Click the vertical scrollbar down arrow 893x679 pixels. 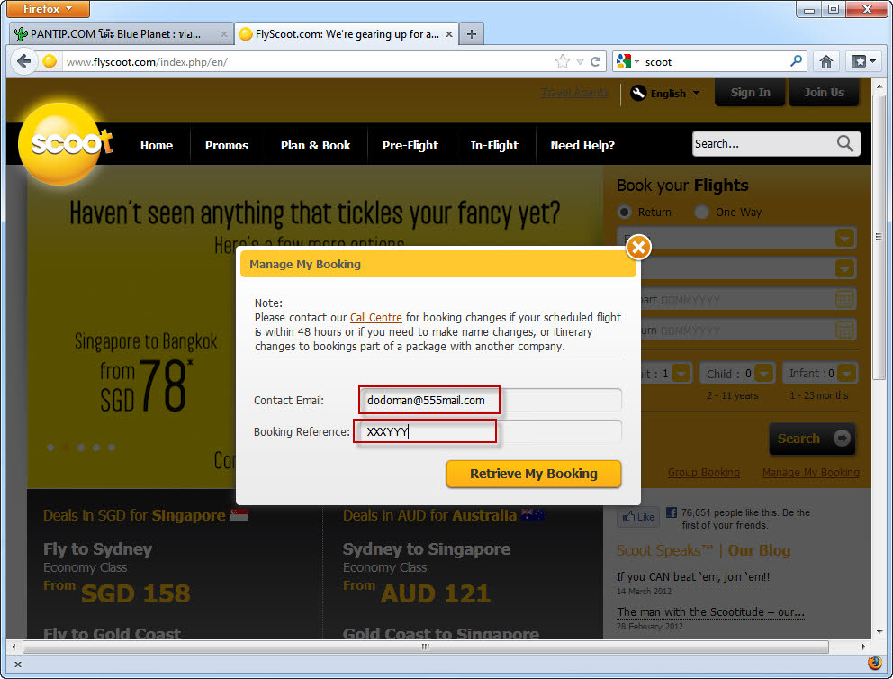(879, 631)
